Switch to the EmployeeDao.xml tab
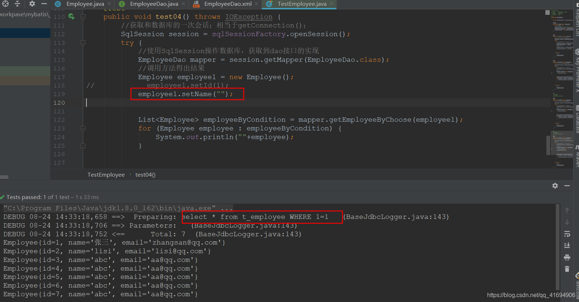Viewport: 579px width, 302px height. click(x=228, y=4)
